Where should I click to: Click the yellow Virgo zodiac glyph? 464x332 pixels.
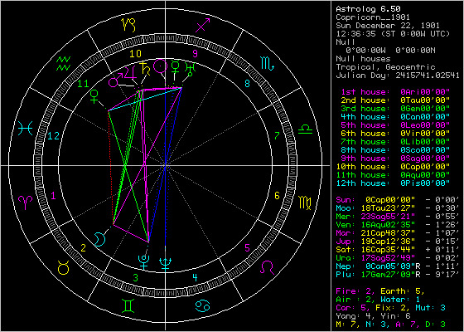tap(305, 203)
